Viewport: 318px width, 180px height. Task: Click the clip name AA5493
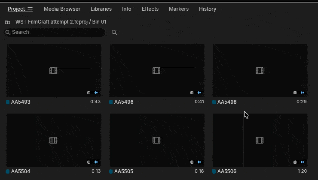21,102
